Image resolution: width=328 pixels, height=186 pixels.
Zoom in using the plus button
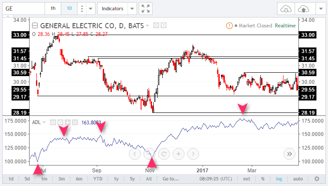coord(179,154)
